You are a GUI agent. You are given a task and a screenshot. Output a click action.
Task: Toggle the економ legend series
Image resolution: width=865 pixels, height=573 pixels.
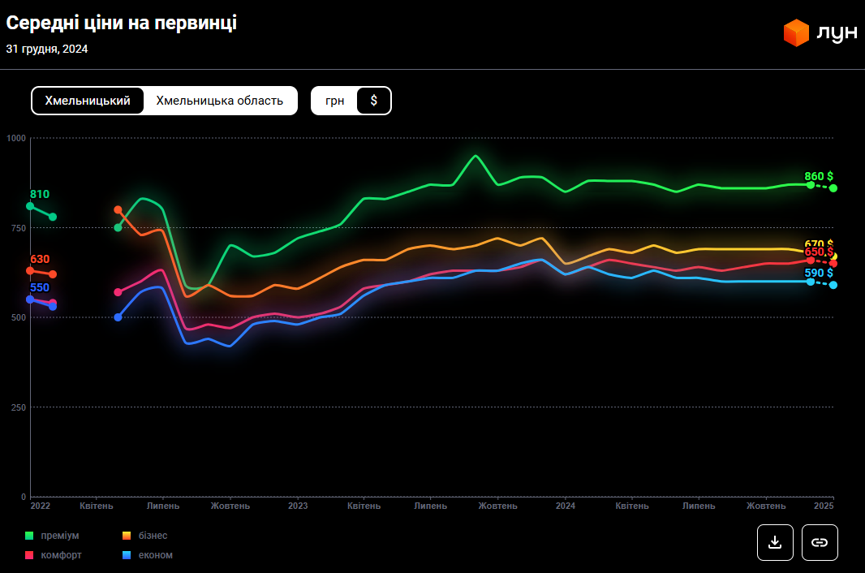pos(154,555)
